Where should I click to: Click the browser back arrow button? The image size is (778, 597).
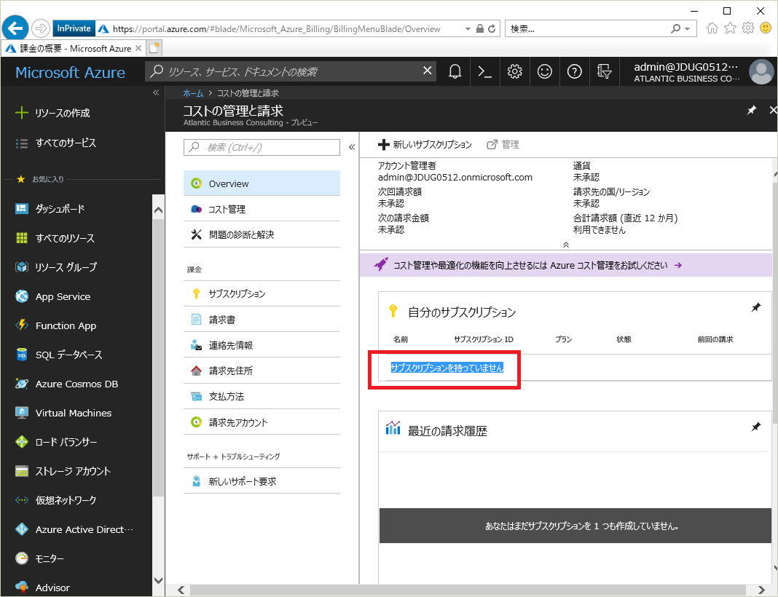[15, 28]
